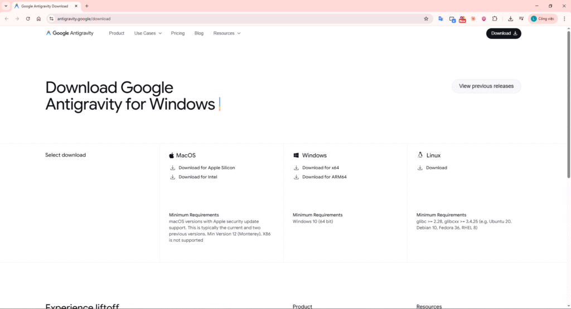Show browser downloads from the toolbar
This screenshot has height=309, width=571.
click(510, 18)
